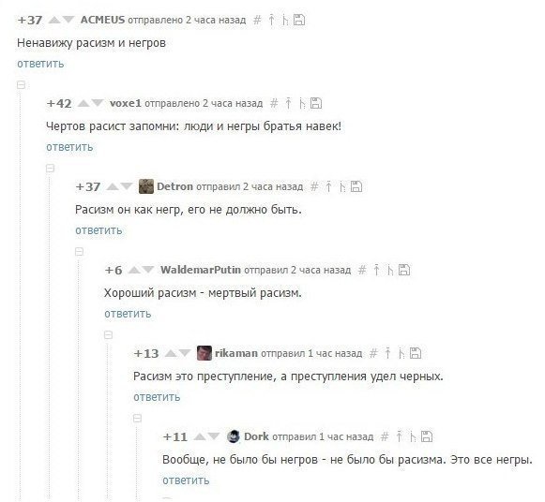545x502 pixels.
Task: Click hash permalink icon on Dork comment
Action: [x=385, y=436]
